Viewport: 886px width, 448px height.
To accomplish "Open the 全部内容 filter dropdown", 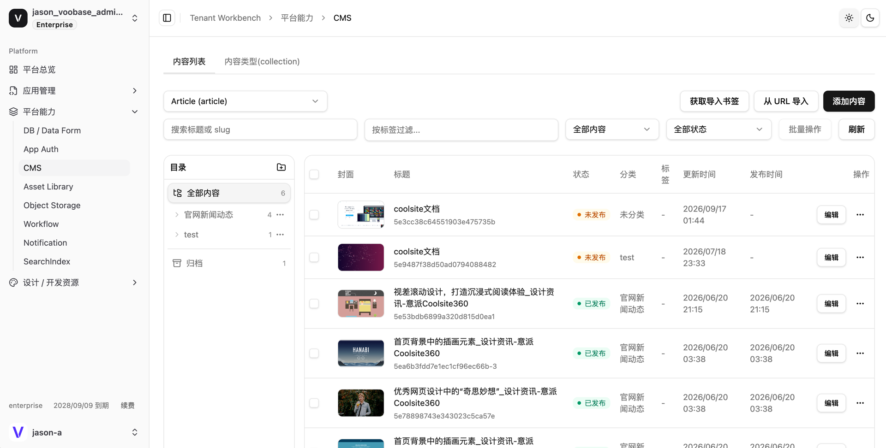I will [612, 130].
